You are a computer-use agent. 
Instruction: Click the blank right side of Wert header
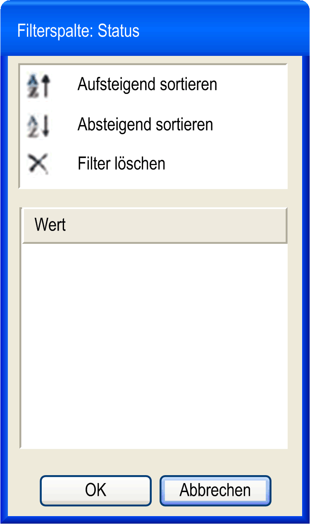point(178,226)
